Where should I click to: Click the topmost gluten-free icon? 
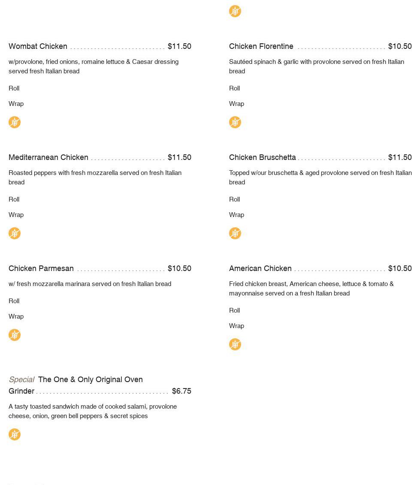click(x=235, y=11)
